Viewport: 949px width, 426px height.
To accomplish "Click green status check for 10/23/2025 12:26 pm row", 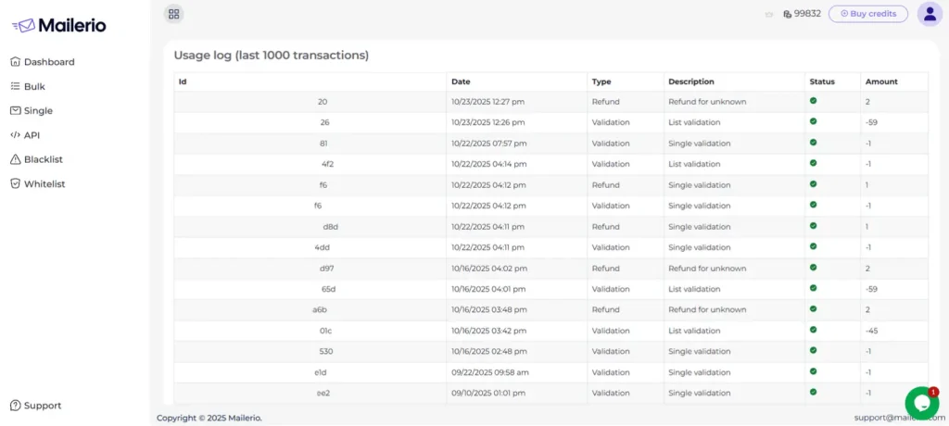I will pos(814,121).
